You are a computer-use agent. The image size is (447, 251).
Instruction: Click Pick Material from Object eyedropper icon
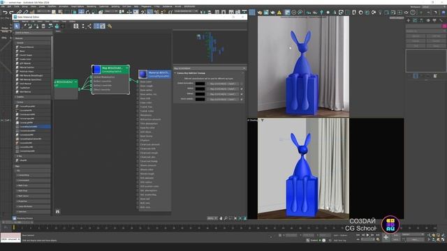click(x=24, y=26)
